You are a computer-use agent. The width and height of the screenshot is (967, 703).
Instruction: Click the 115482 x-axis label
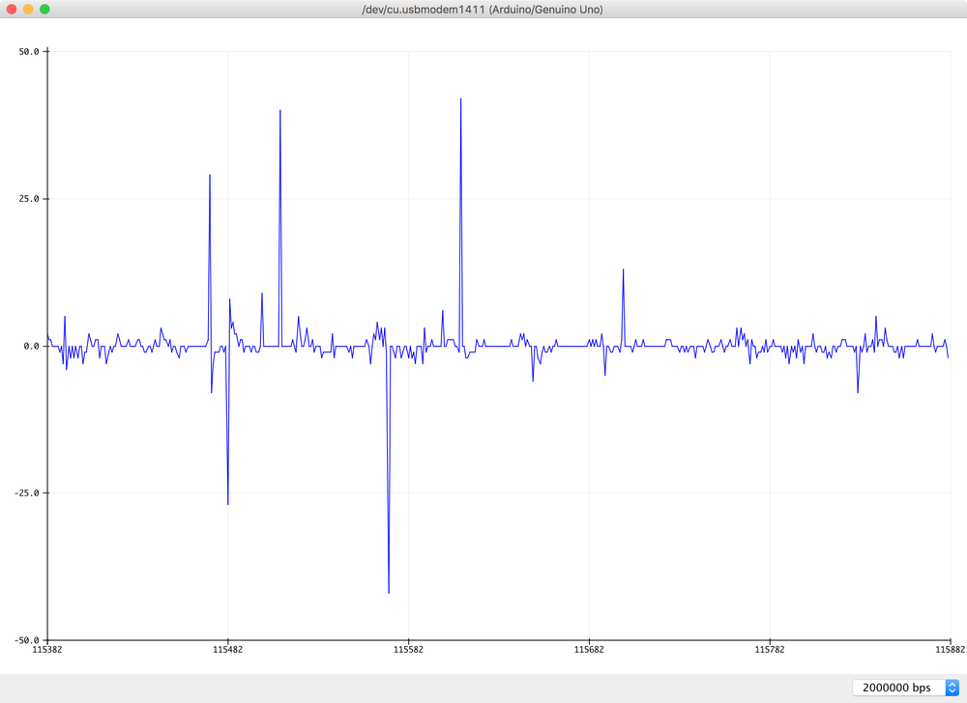pyautogui.click(x=227, y=652)
